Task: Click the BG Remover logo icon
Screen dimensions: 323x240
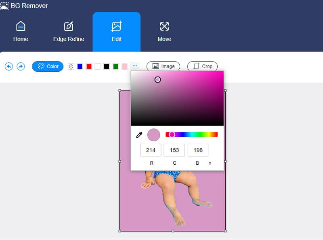Action: (6, 6)
